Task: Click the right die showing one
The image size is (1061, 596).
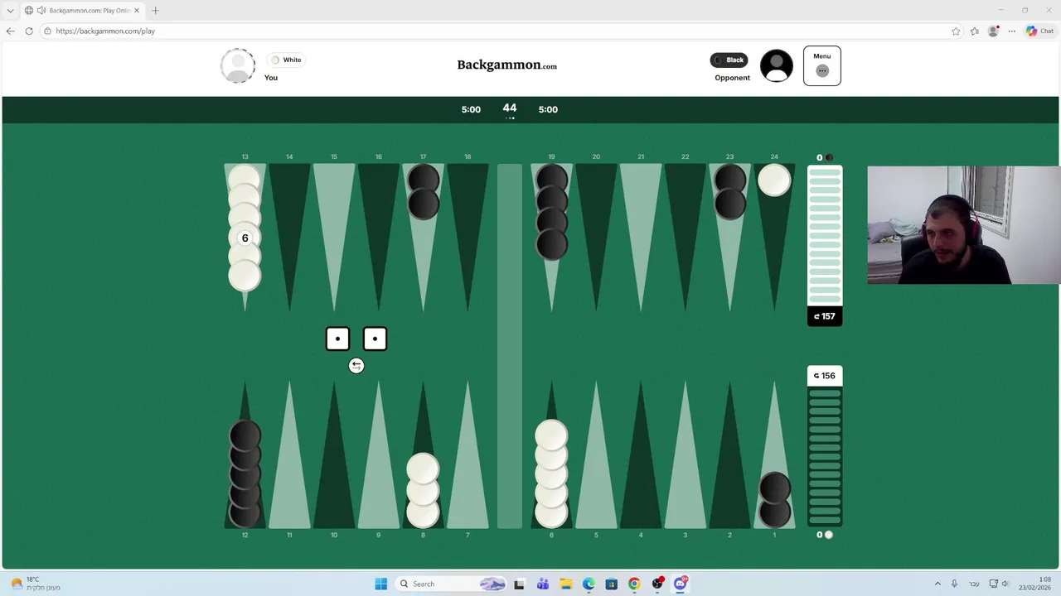Action: (x=375, y=339)
